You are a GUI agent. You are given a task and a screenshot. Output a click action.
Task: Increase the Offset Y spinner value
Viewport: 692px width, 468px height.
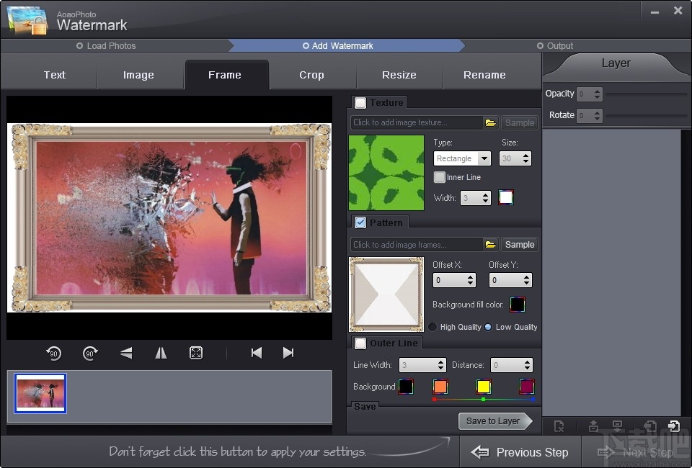click(x=526, y=276)
